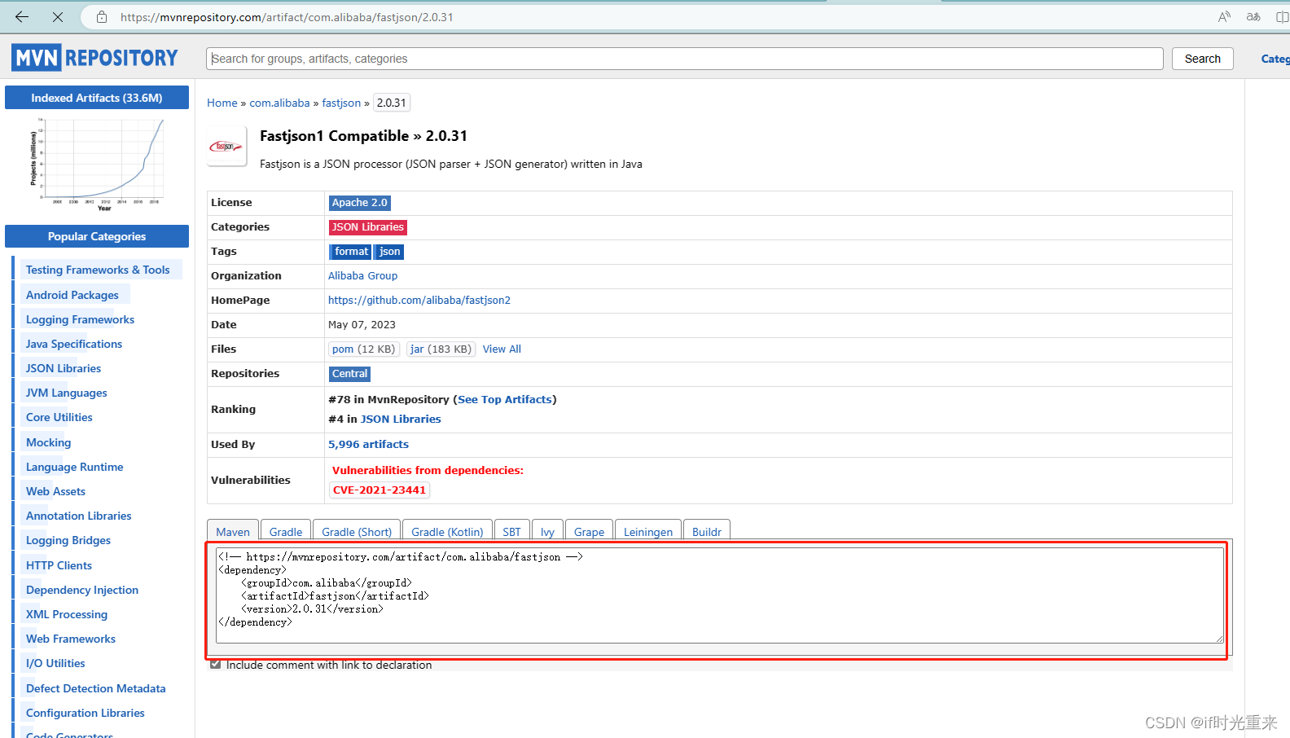Open JSON Libraries sidebar category

coord(64,368)
